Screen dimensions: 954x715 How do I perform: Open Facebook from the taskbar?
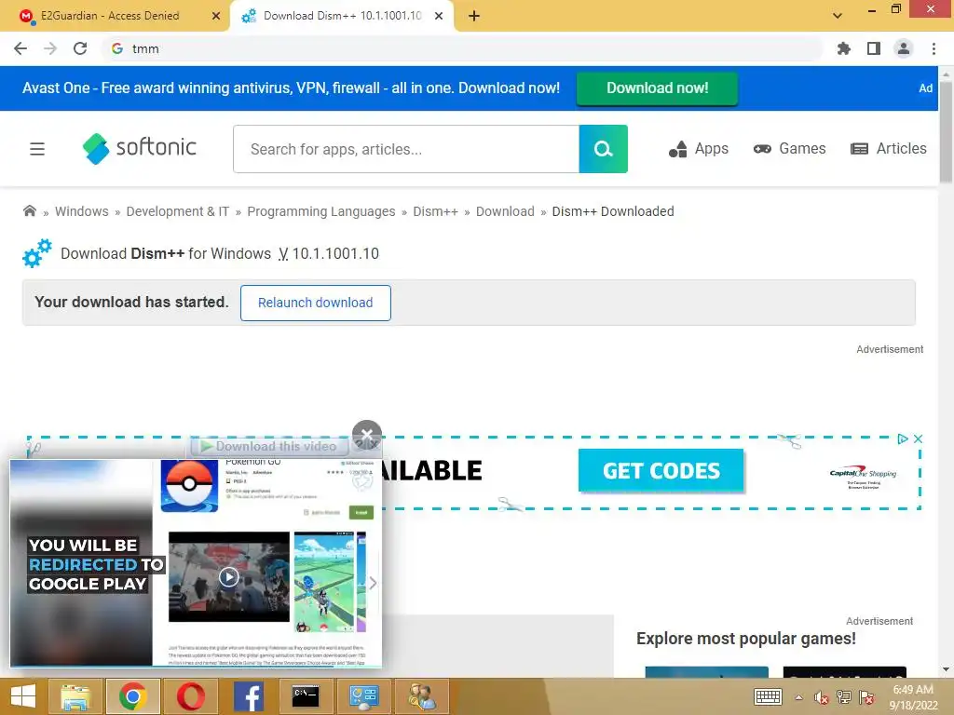coord(248,696)
